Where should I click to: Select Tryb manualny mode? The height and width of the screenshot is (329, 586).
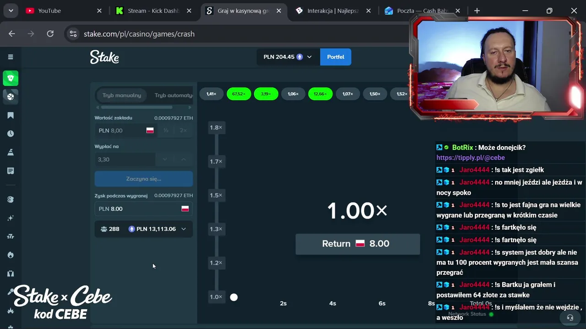click(122, 96)
